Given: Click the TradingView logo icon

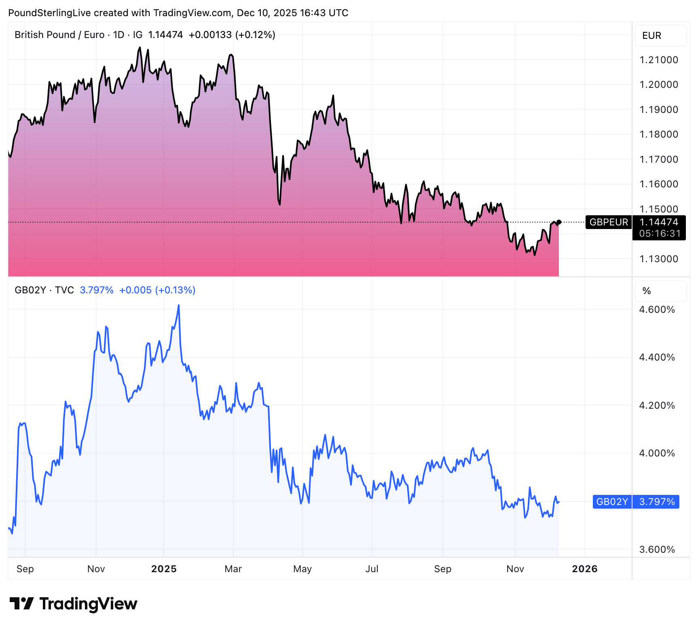Looking at the screenshot, I should [21, 603].
